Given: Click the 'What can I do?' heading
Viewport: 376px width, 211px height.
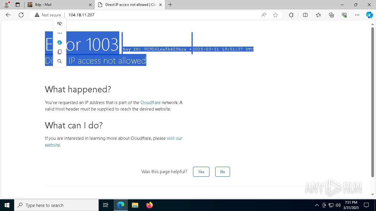Looking at the screenshot, I should (x=74, y=125).
